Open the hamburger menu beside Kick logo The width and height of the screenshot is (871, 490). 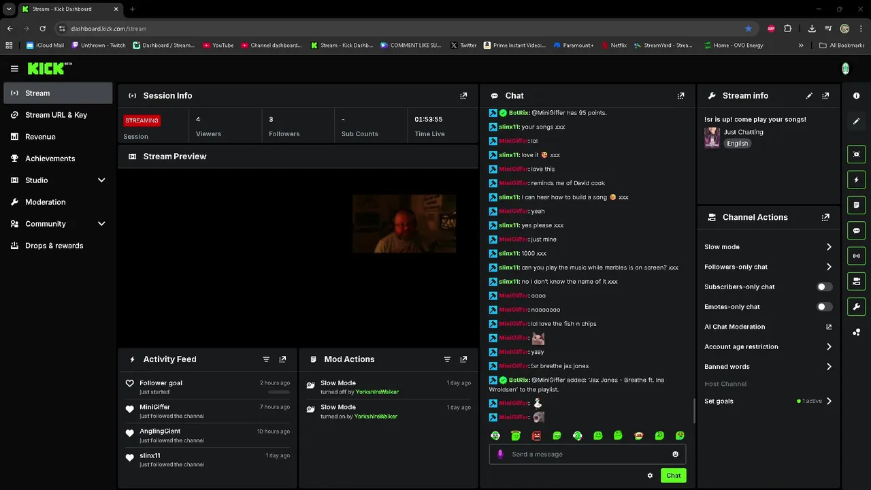tap(14, 68)
